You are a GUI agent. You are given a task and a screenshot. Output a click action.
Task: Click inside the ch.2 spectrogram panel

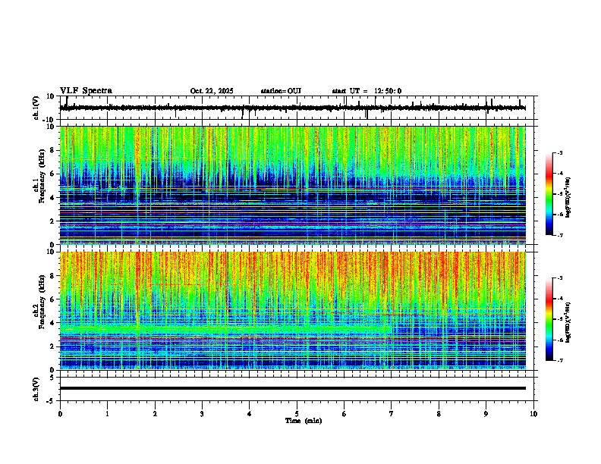click(x=292, y=311)
